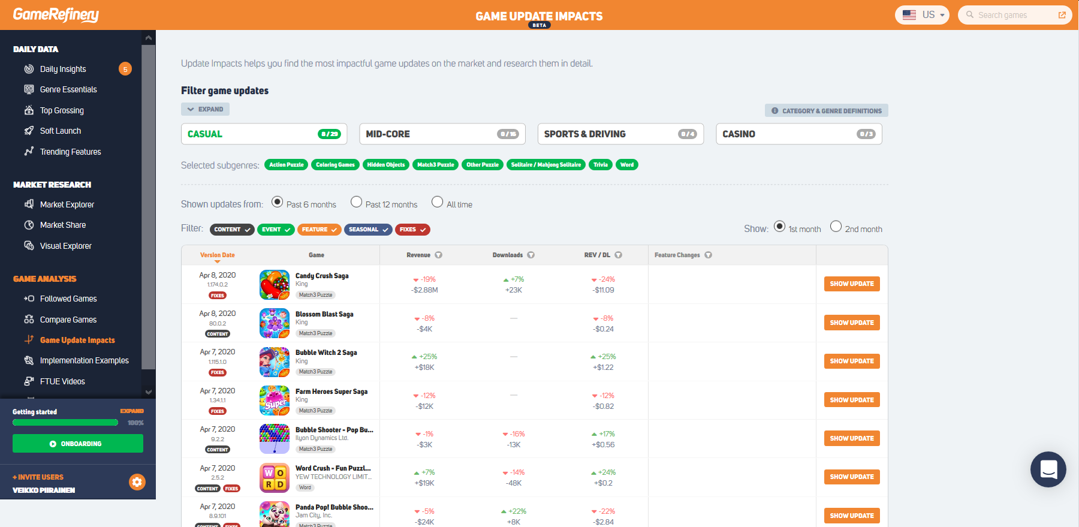The image size is (1079, 527).
Task: Click the GameRefinery logo
Action: [x=56, y=15]
